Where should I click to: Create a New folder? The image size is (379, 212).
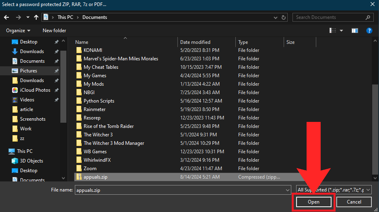tap(54, 31)
